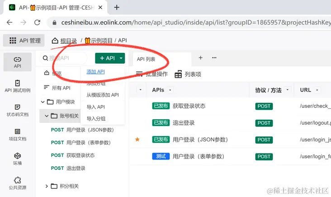Click the green + API button
Image resolution: width=331 pixels, height=197 pixels.
point(107,58)
